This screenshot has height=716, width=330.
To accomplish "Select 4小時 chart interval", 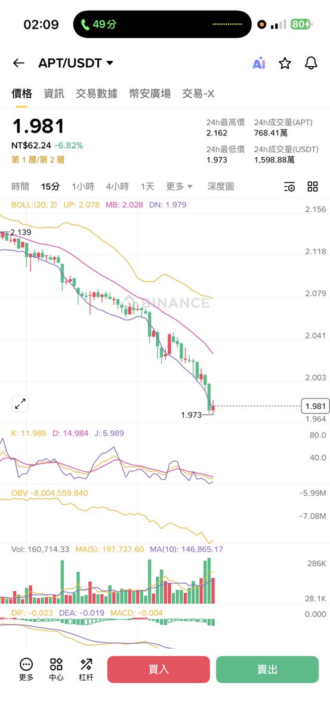I will [x=118, y=187].
